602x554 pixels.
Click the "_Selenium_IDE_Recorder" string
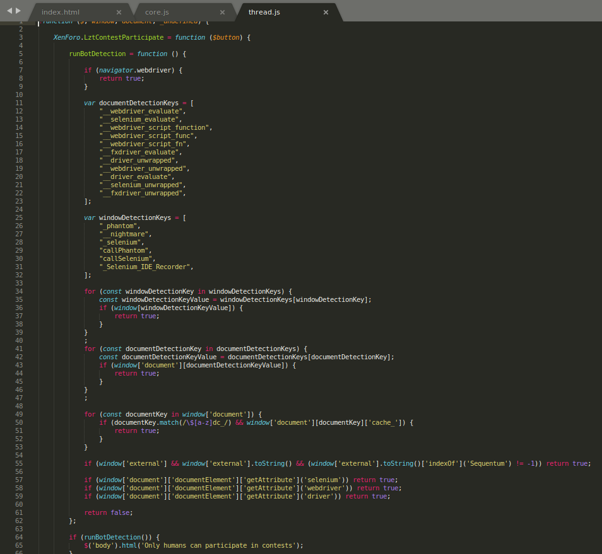click(x=145, y=267)
